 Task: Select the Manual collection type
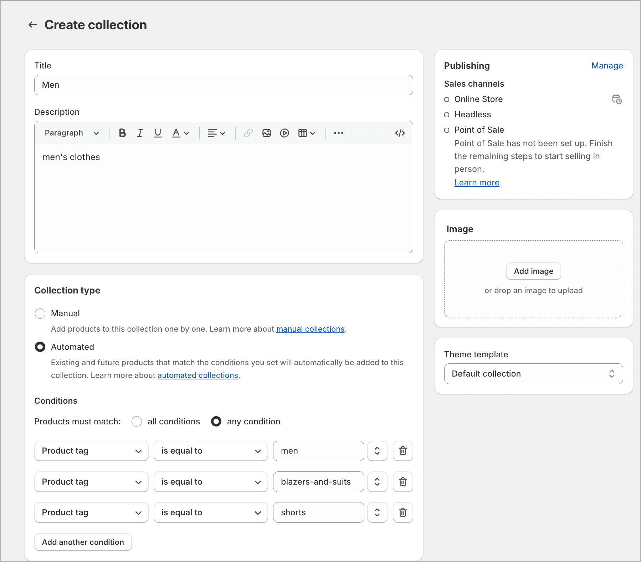[x=40, y=313]
